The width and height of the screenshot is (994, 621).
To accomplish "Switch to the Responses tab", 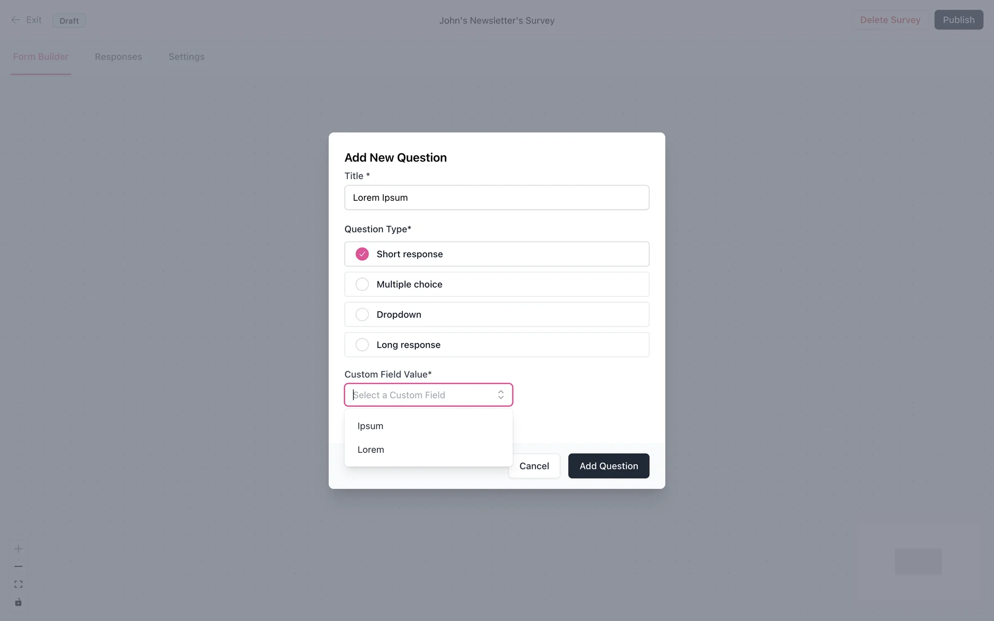I will click(x=118, y=57).
